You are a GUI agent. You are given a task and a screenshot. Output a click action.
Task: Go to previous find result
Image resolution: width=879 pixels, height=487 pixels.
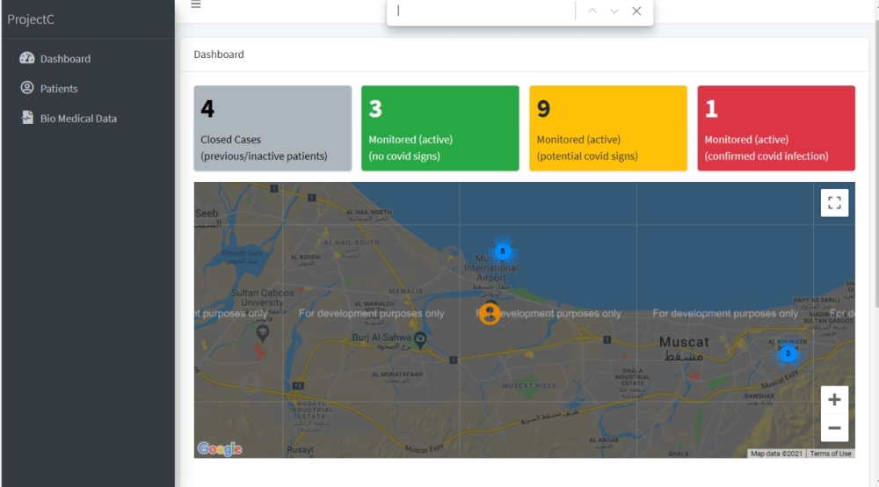pos(592,11)
